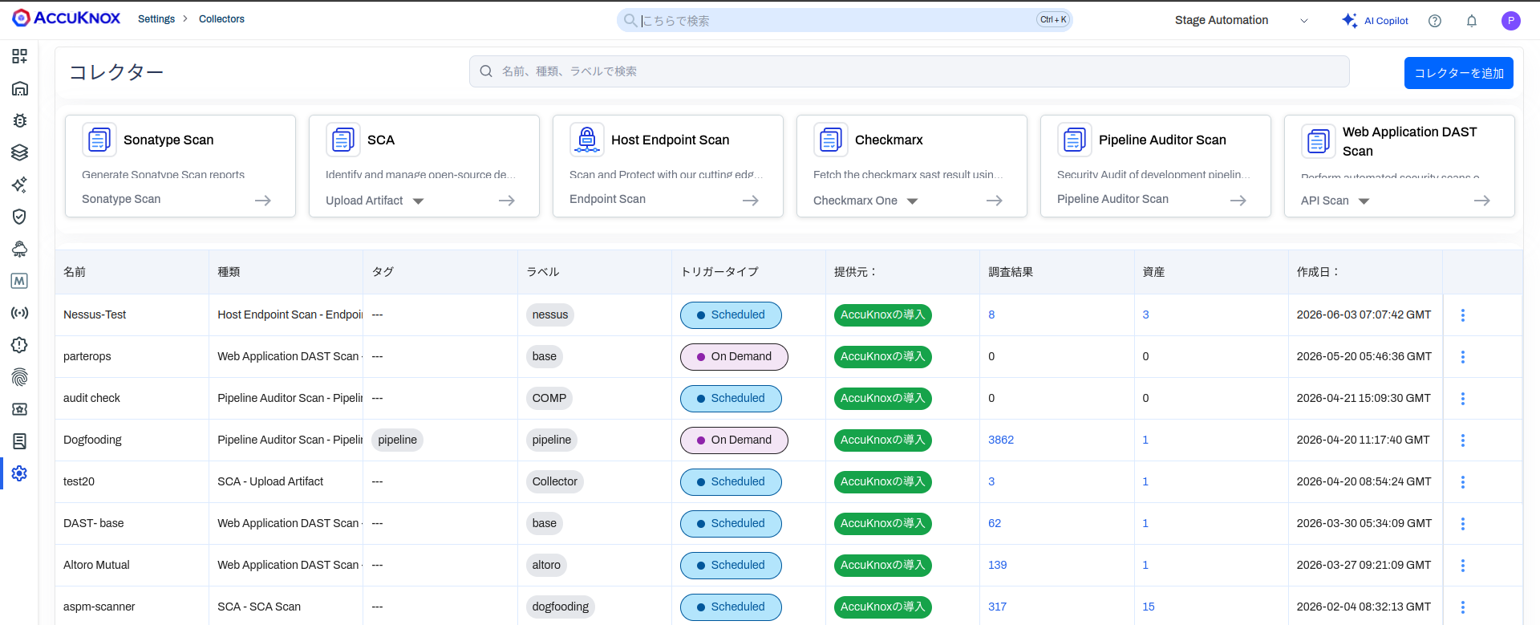The image size is (1540, 625).
Task: Open the user profile avatar P
Action: click(1511, 21)
